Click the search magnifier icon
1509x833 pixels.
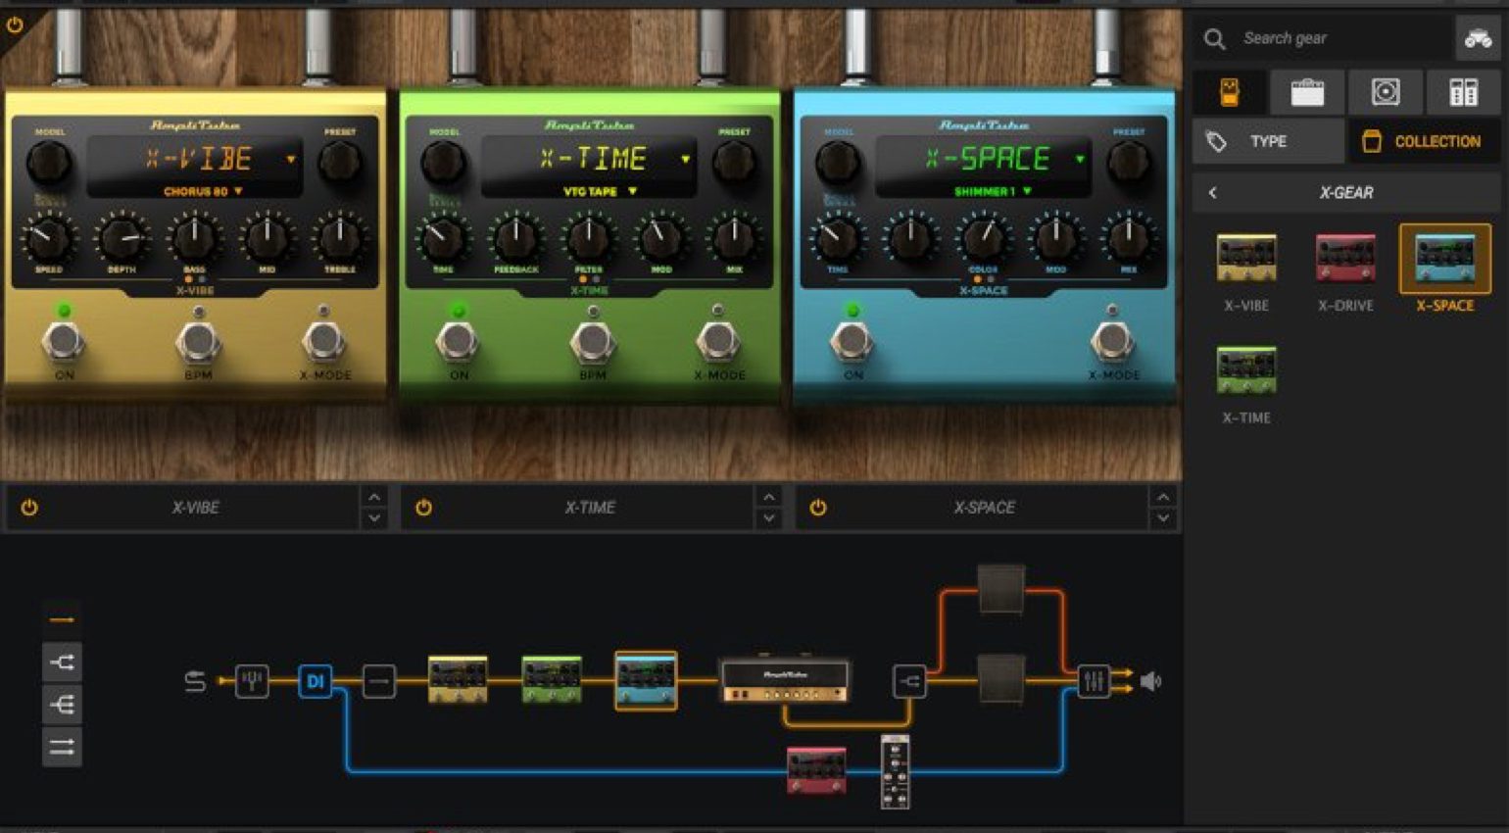pos(1215,39)
